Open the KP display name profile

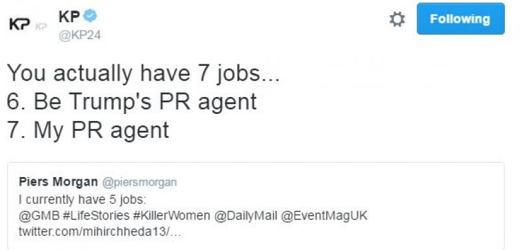[x=70, y=16]
